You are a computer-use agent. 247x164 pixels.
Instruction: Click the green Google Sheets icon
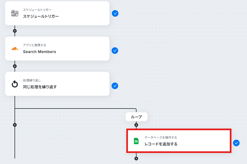[136, 141]
